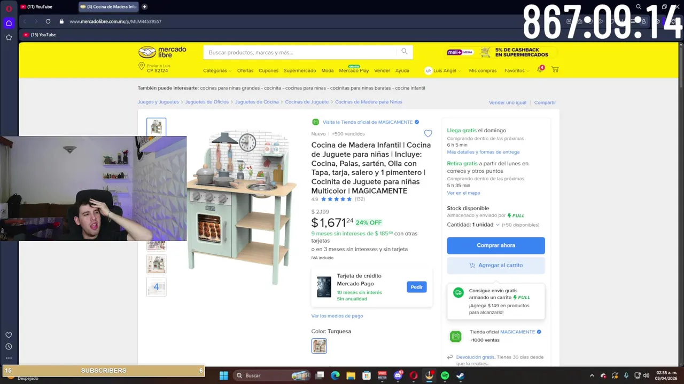Open Opera sidebar history clock icon

tap(9, 347)
